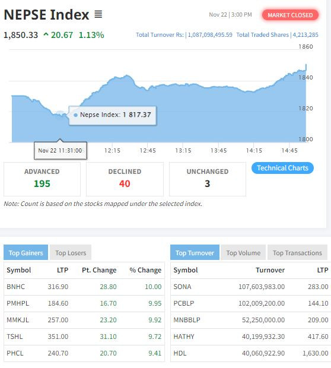Image resolution: width=331 pixels, height=368 pixels.
Task: Click the index value 1,850.33
Action: (21, 35)
